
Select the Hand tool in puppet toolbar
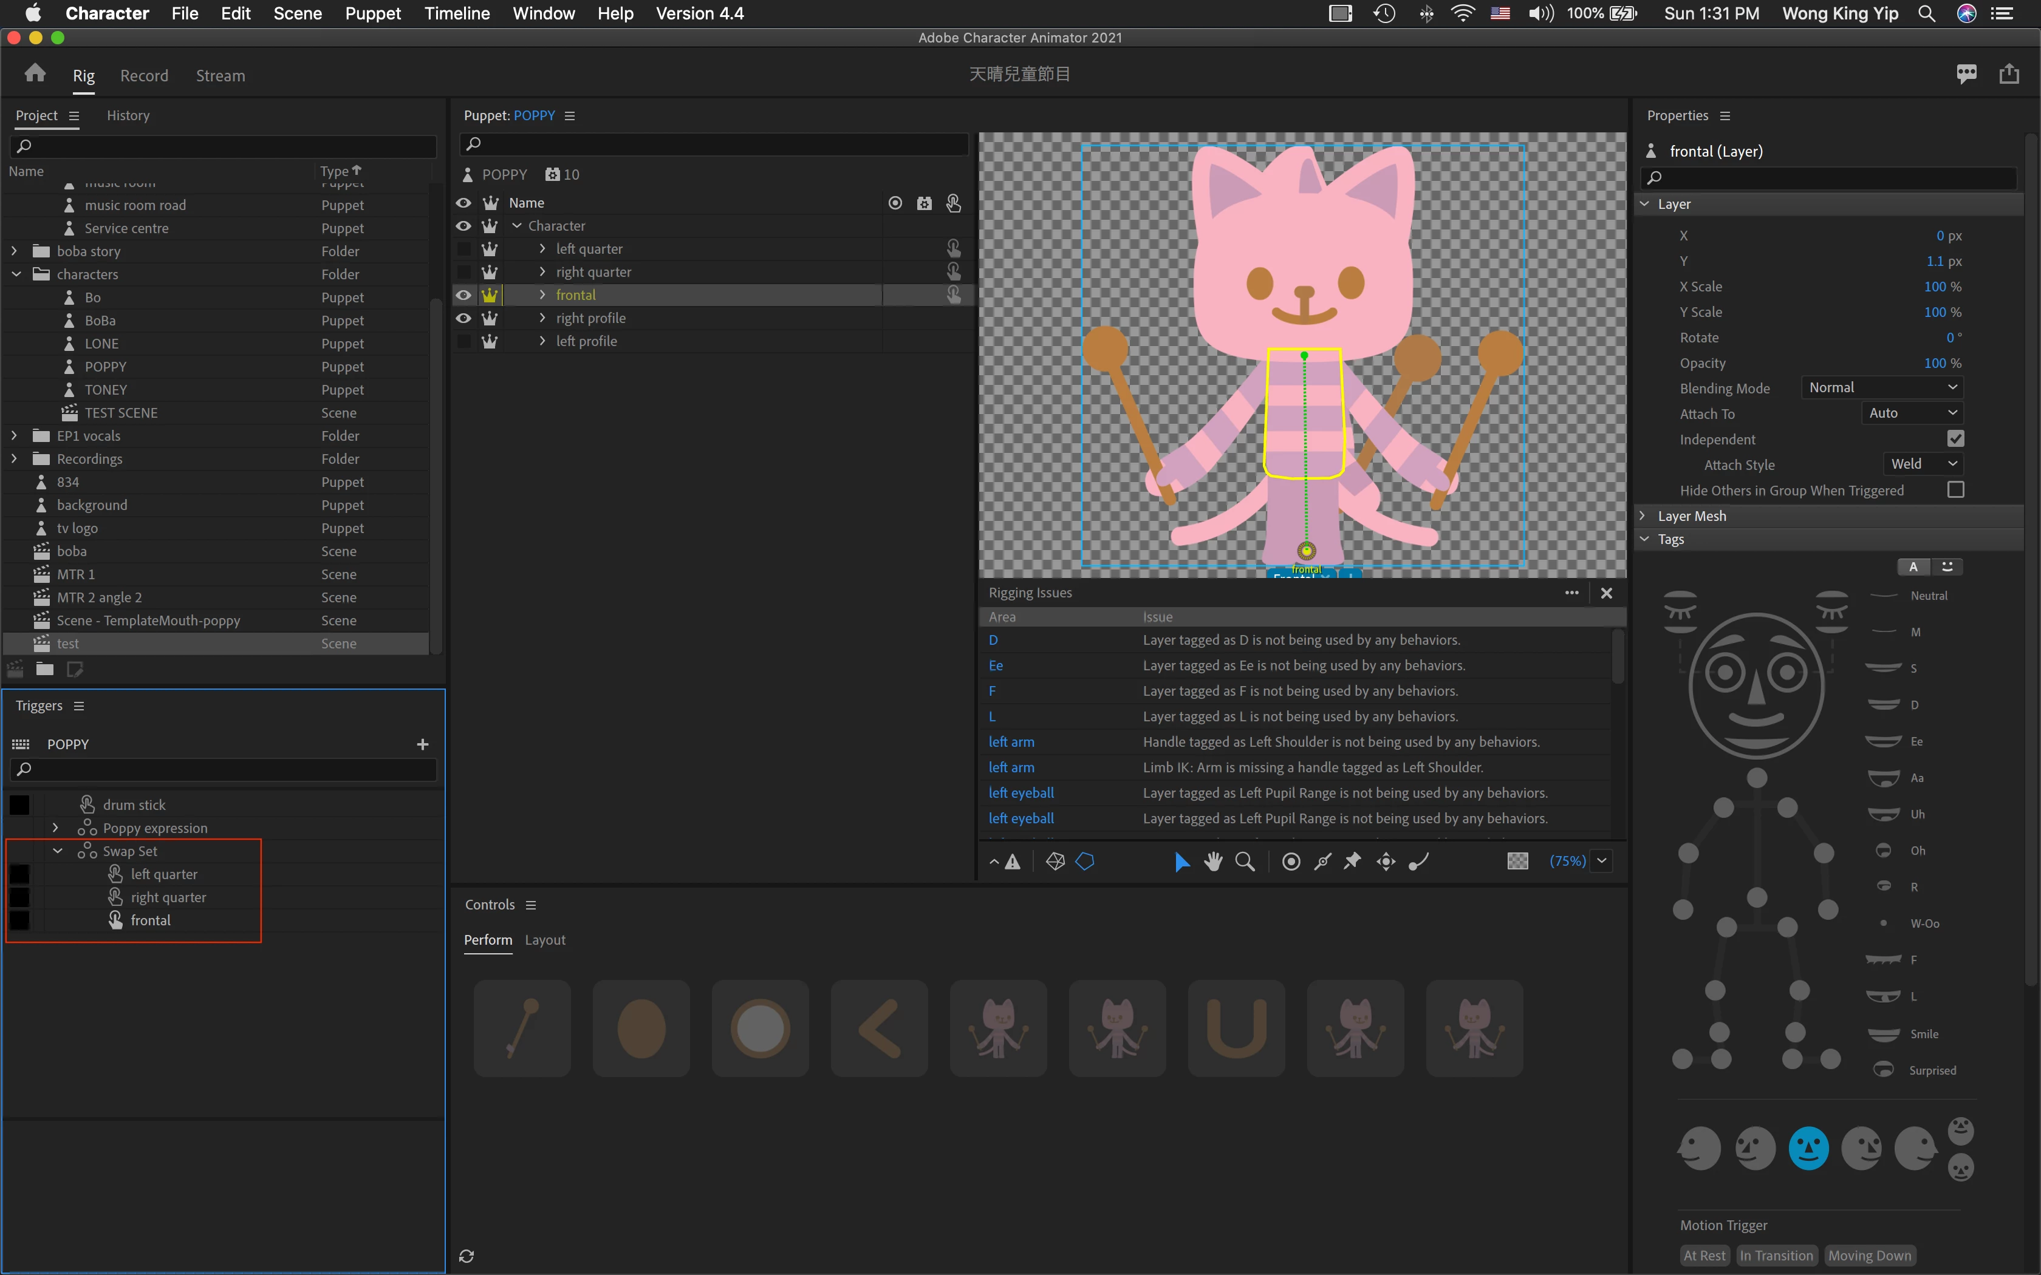coord(1213,861)
